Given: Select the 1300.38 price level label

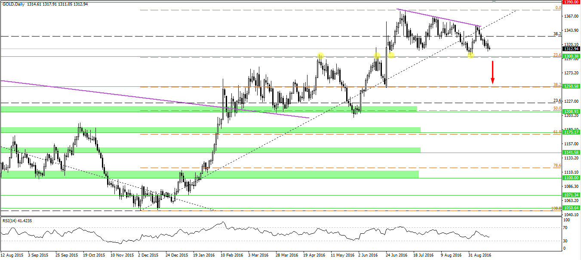Looking at the screenshot, I should click(571, 56).
